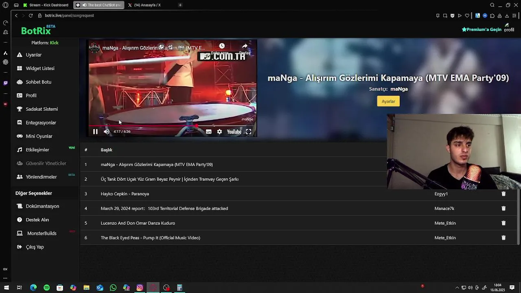Viewport: 521px width, 293px height.
Task: Click the MonsterBuilds laptop icon
Action: click(x=20, y=233)
